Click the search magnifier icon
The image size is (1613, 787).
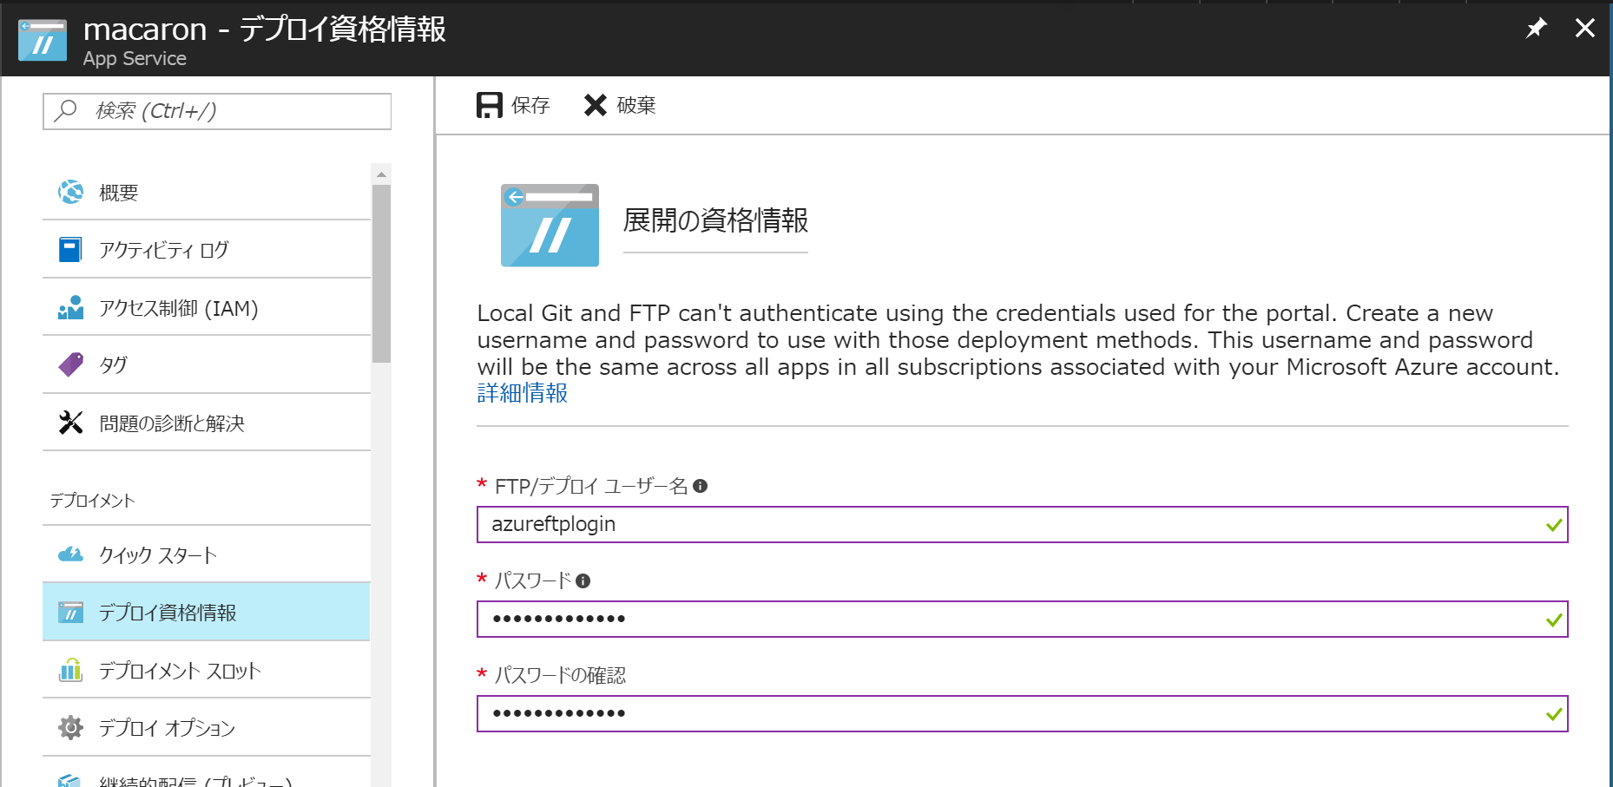pyautogui.click(x=66, y=110)
